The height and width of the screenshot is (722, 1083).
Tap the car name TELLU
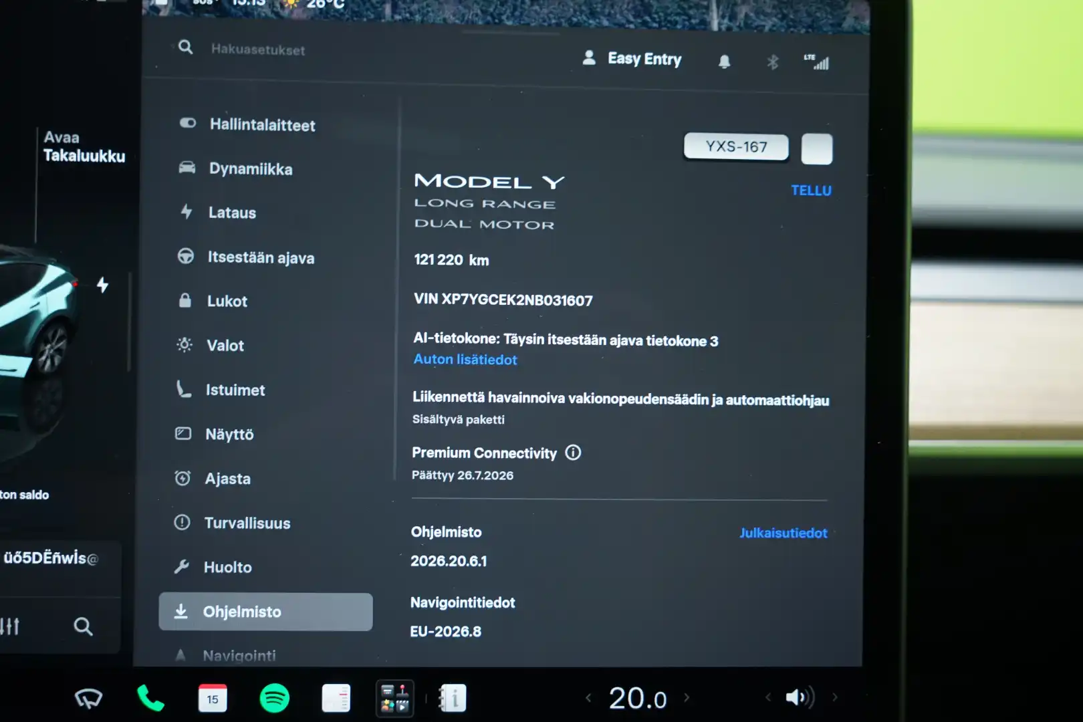pyautogui.click(x=811, y=191)
